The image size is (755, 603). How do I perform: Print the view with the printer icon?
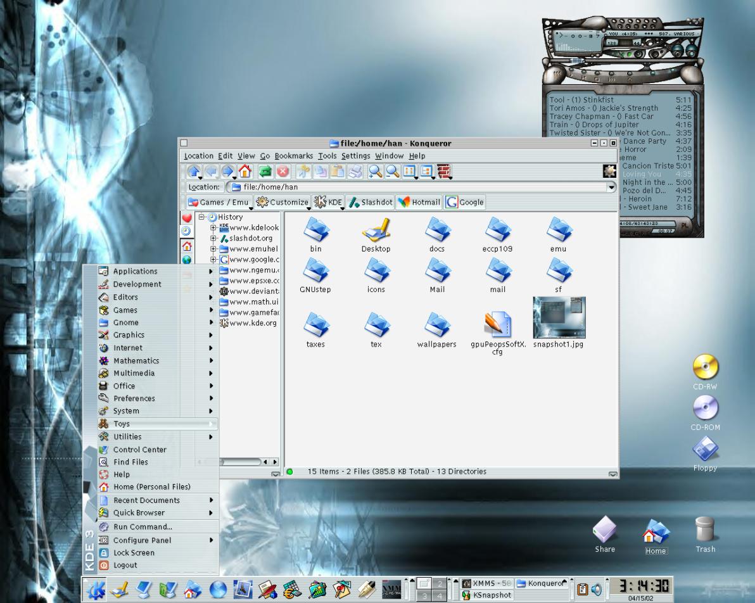click(355, 171)
